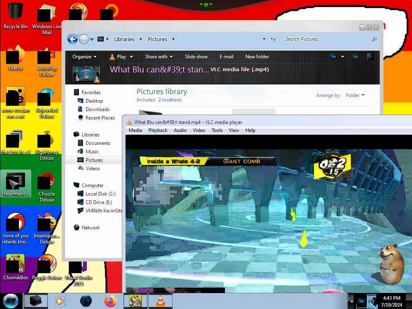
Task: Click the Slide show toolbar button
Action: (x=196, y=57)
